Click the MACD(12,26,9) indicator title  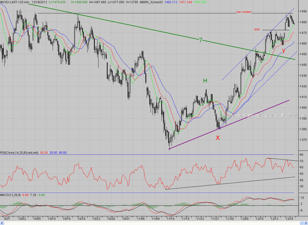coord(11,195)
